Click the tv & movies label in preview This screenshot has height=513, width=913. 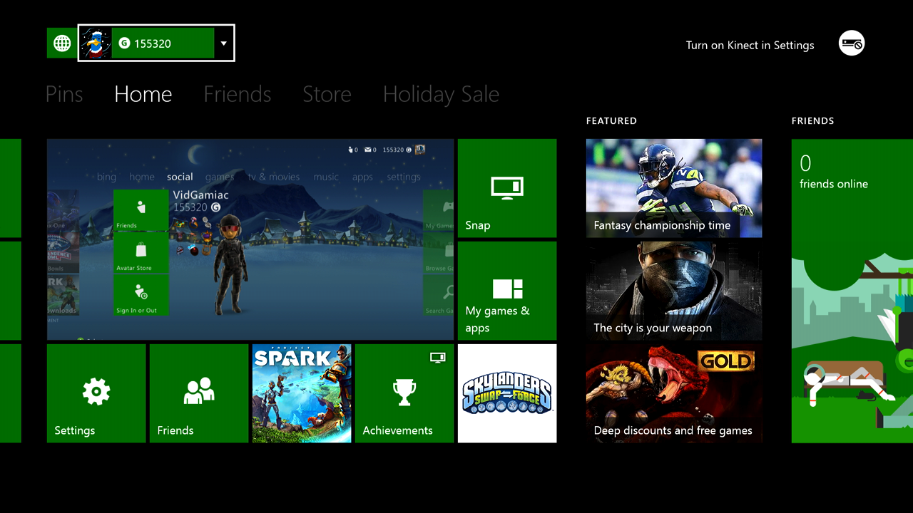point(274,177)
